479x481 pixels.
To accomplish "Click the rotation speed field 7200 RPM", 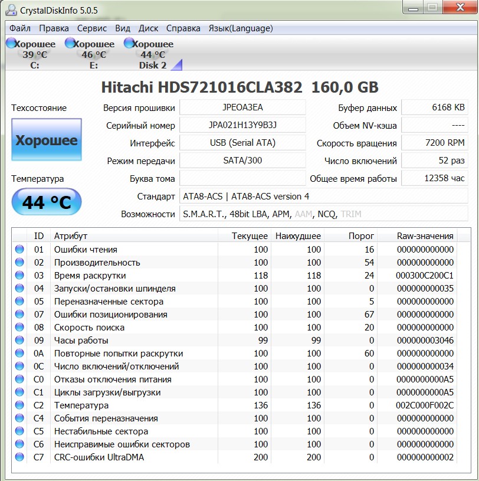I will 435,143.
